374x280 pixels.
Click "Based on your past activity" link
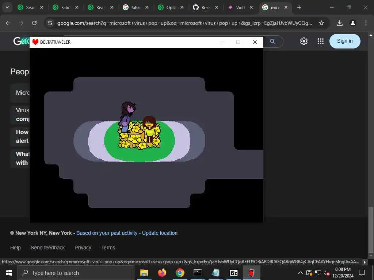click(x=107, y=233)
